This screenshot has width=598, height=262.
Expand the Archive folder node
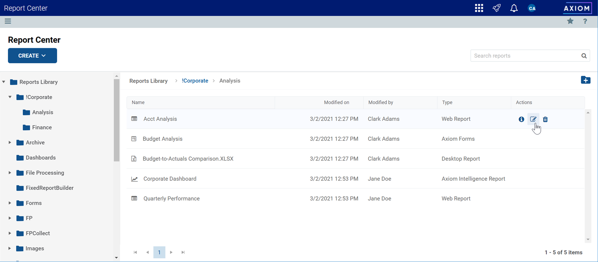(x=10, y=142)
